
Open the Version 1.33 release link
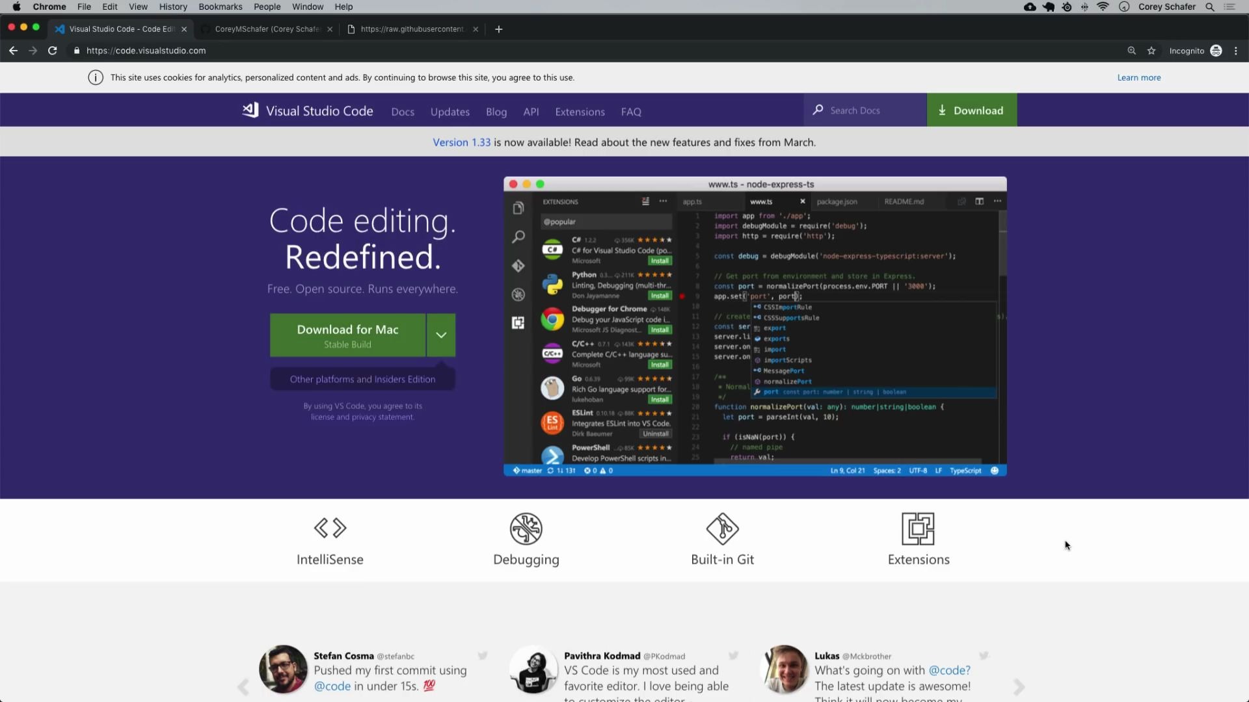point(461,142)
